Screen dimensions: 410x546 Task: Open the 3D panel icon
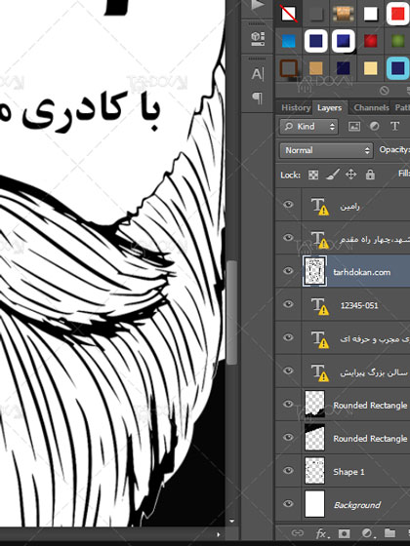(x=258, y=39)
